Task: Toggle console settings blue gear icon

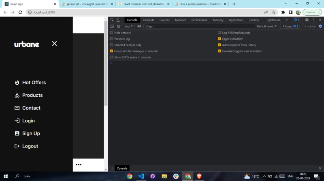Action: pyautogui.click(x=320, y=26)
